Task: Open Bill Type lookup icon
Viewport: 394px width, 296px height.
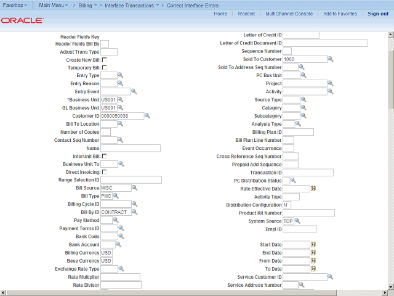Action: 116,195
